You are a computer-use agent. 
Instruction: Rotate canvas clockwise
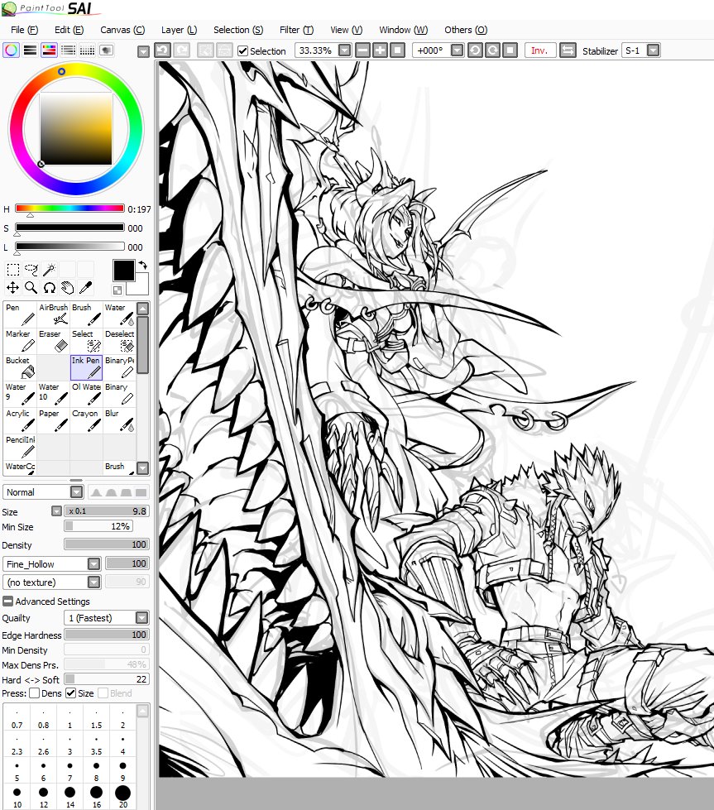pos(492,50)
